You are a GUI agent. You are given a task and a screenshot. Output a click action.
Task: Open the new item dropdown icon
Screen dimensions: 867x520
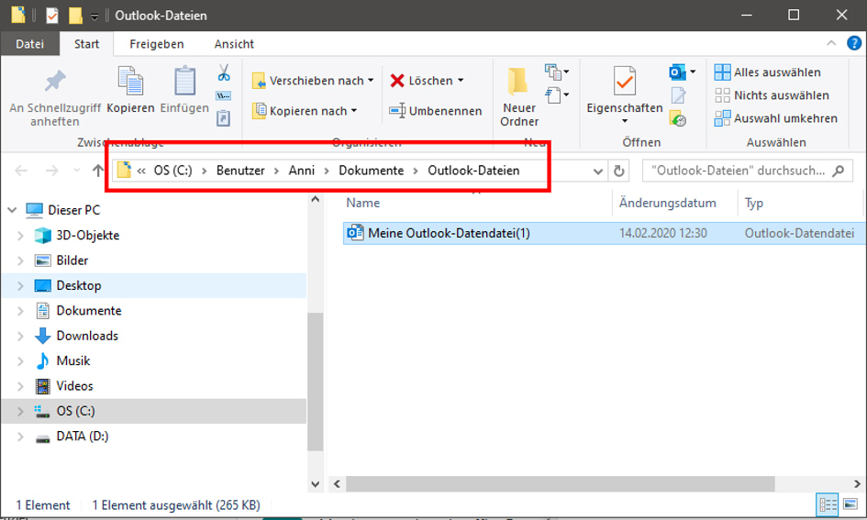[556, 72]
